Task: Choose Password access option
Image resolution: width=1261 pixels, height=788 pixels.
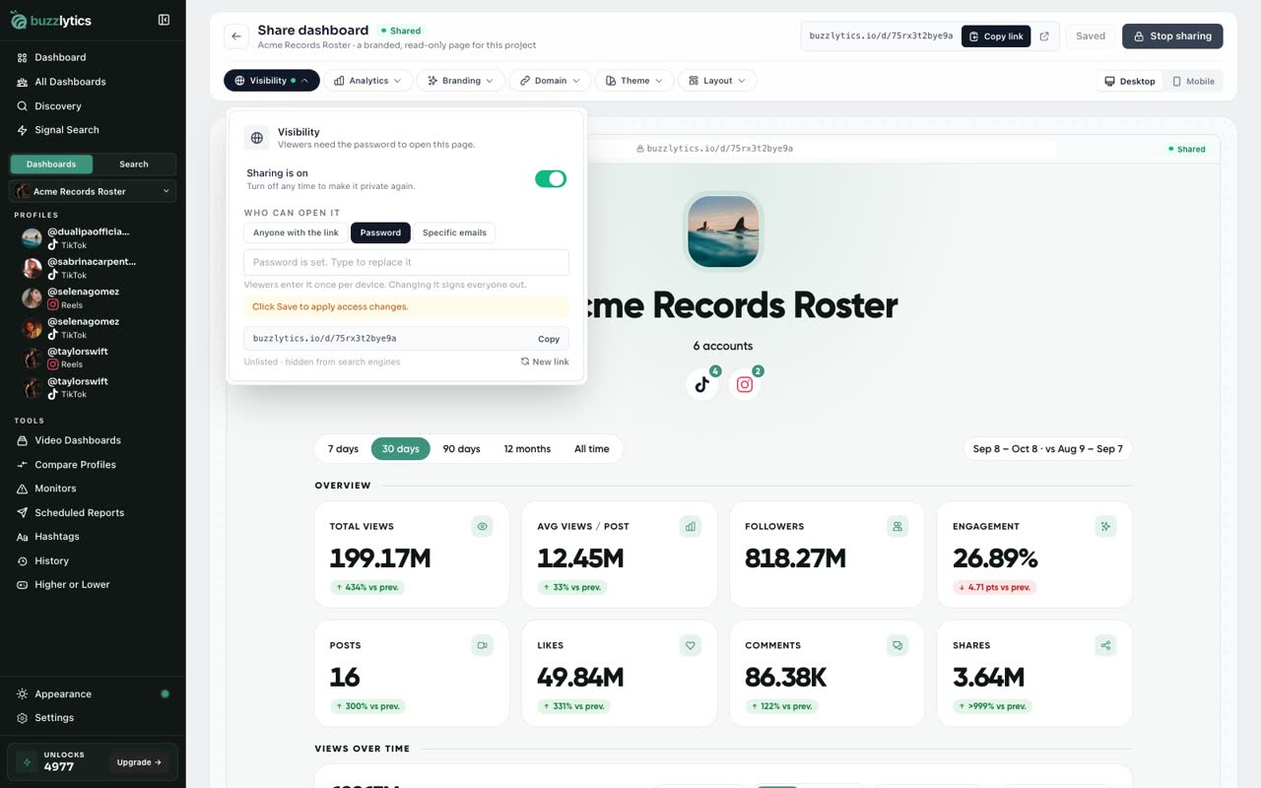Action: tap(380, 232)
